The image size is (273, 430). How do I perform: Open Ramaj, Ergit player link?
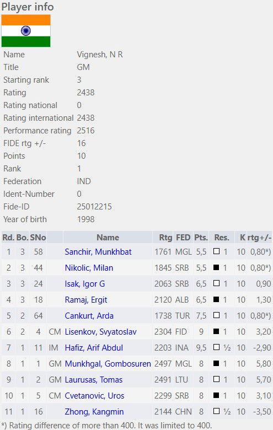pos(86,300)
